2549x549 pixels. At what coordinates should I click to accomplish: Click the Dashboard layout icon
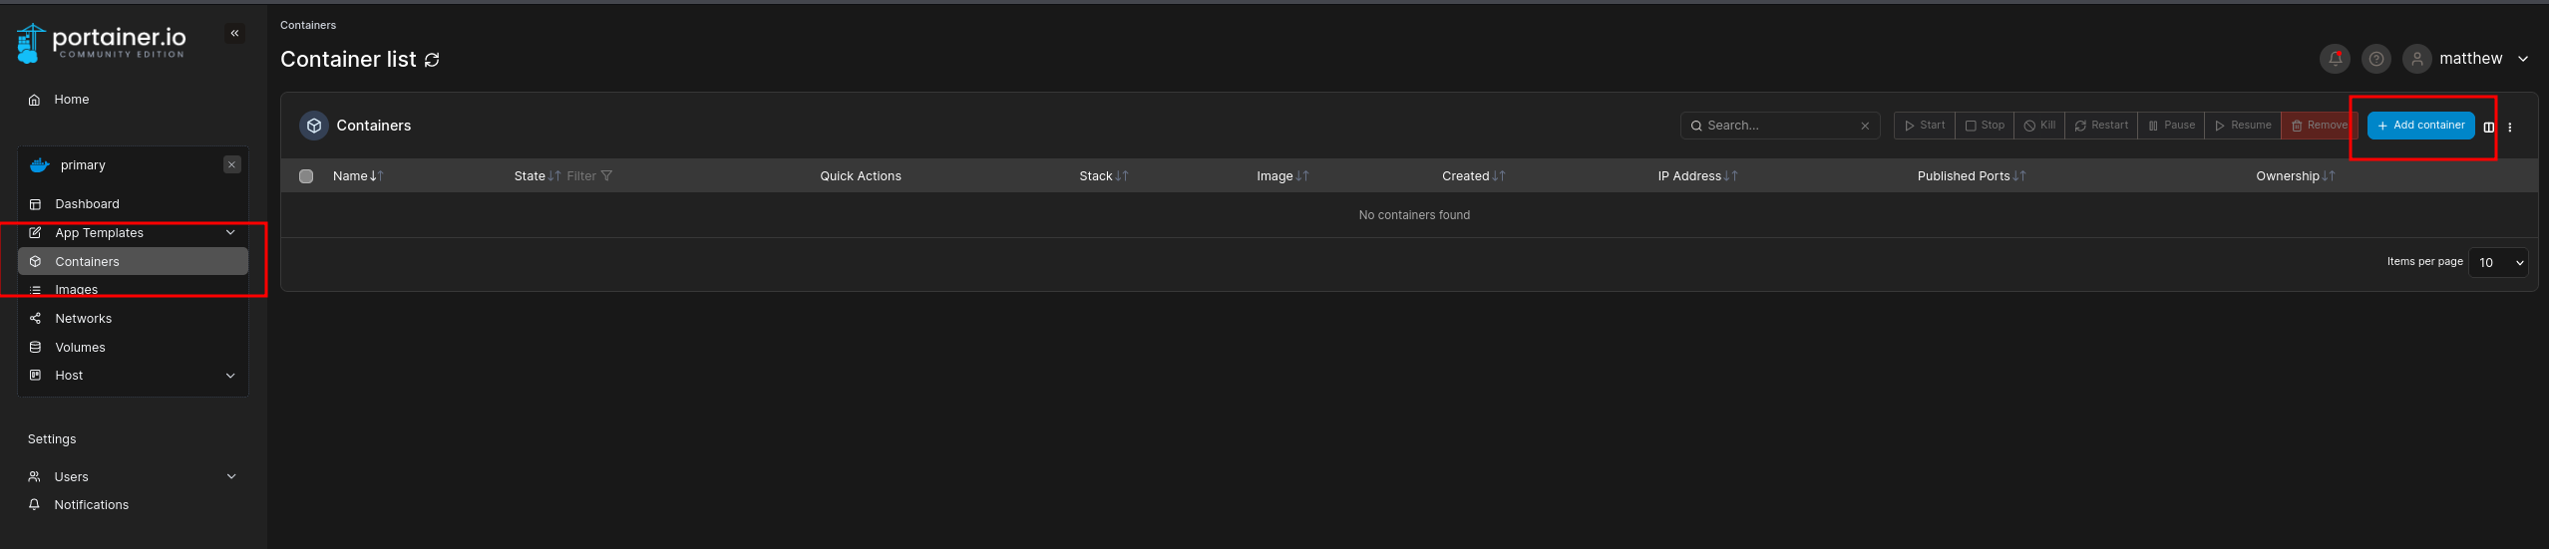pos(35,204)
